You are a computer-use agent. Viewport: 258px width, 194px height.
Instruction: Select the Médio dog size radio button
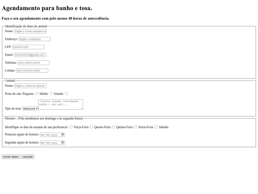click(51, 93)
